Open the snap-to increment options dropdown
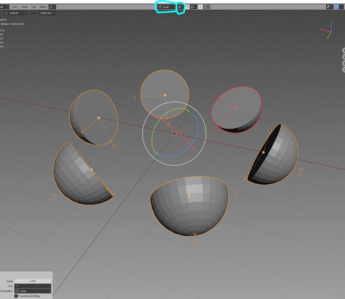This screenshot has height=299, width=345. (x=194, y=7)
